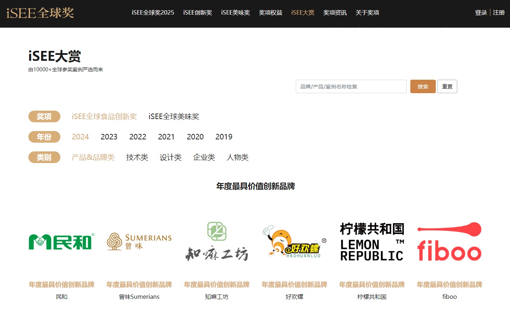Open the 知嘛工坊 brand logo

click(x=217, y=242)
